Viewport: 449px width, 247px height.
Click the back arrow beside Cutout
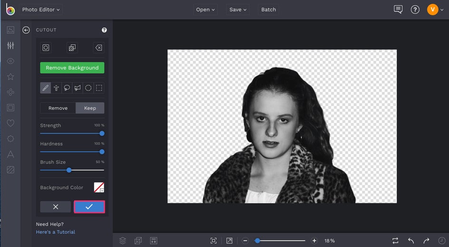tap(26, 30)
